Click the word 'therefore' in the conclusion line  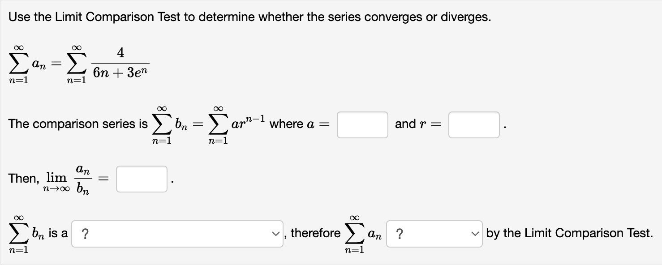tap(315, 233)
